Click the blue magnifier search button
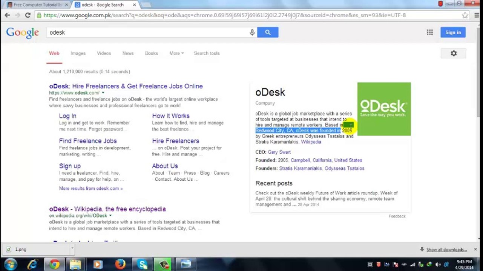The width and height of the screenshot is (483, 271). tap(268, 32)
